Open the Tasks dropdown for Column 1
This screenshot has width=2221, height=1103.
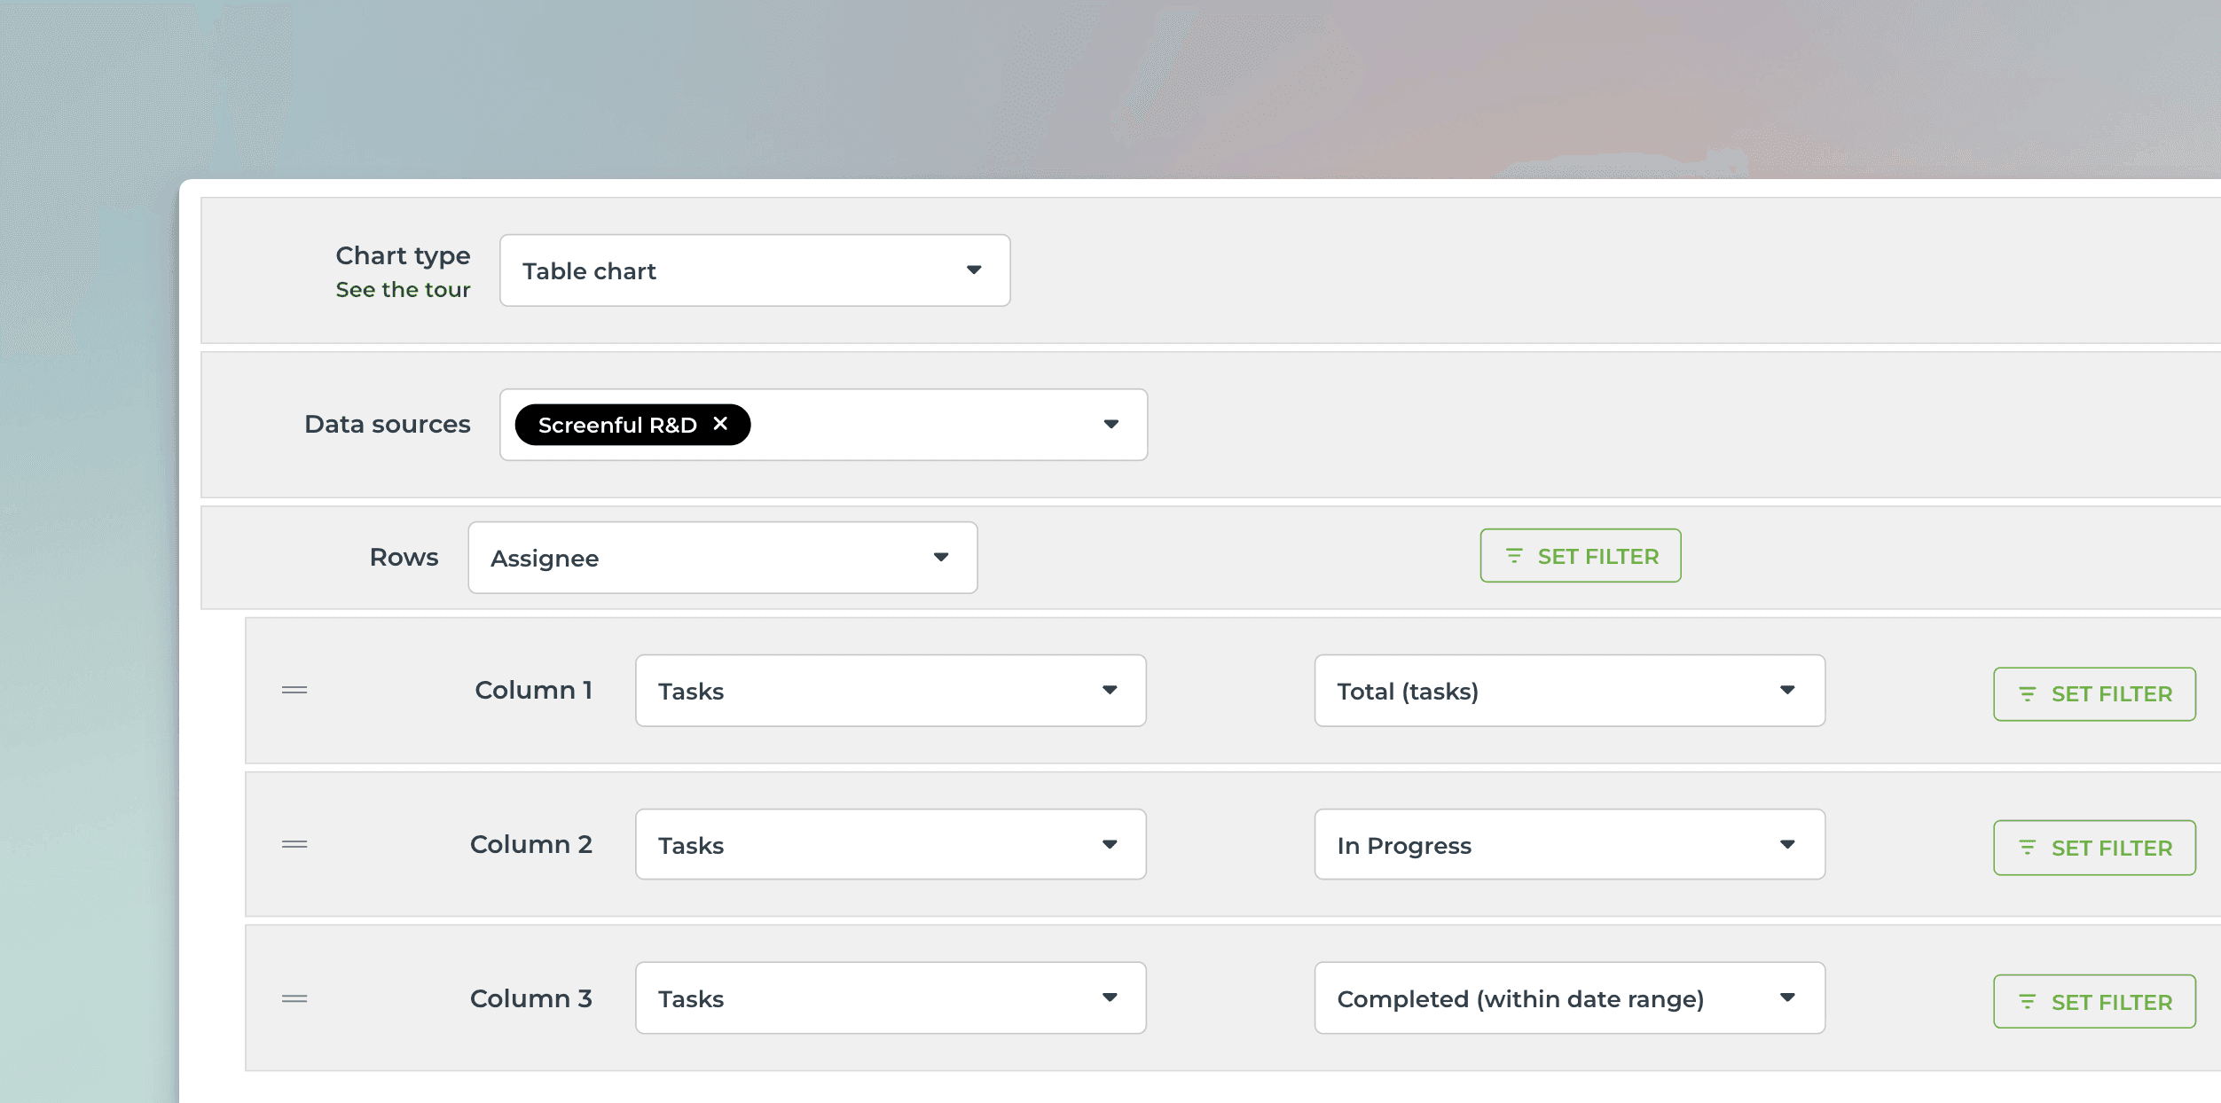(1111, 691)
